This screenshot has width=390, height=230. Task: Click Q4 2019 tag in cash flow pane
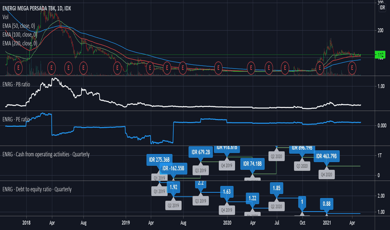226,165
